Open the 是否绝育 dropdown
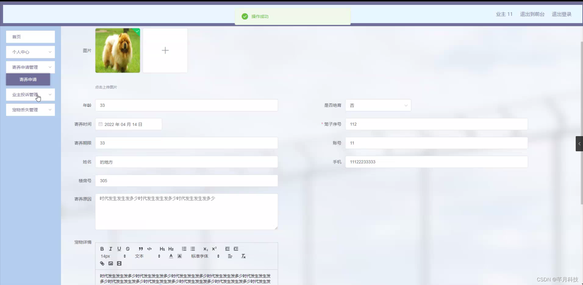Screen dimensions: 583x285 tap(378, 105)
